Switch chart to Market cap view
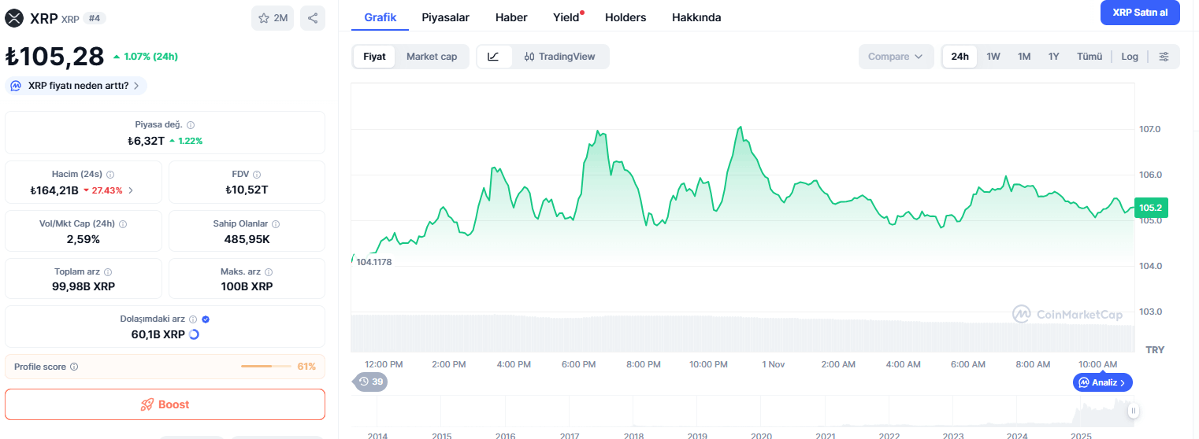This screenshot has height=439, width=1199. (432, 57)
